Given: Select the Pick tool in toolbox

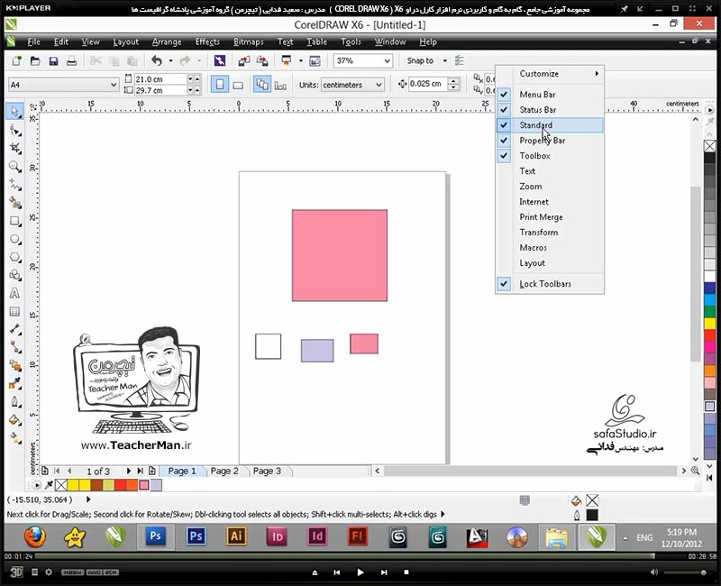Looking at the screenshot, I should [x=14, y=111].
